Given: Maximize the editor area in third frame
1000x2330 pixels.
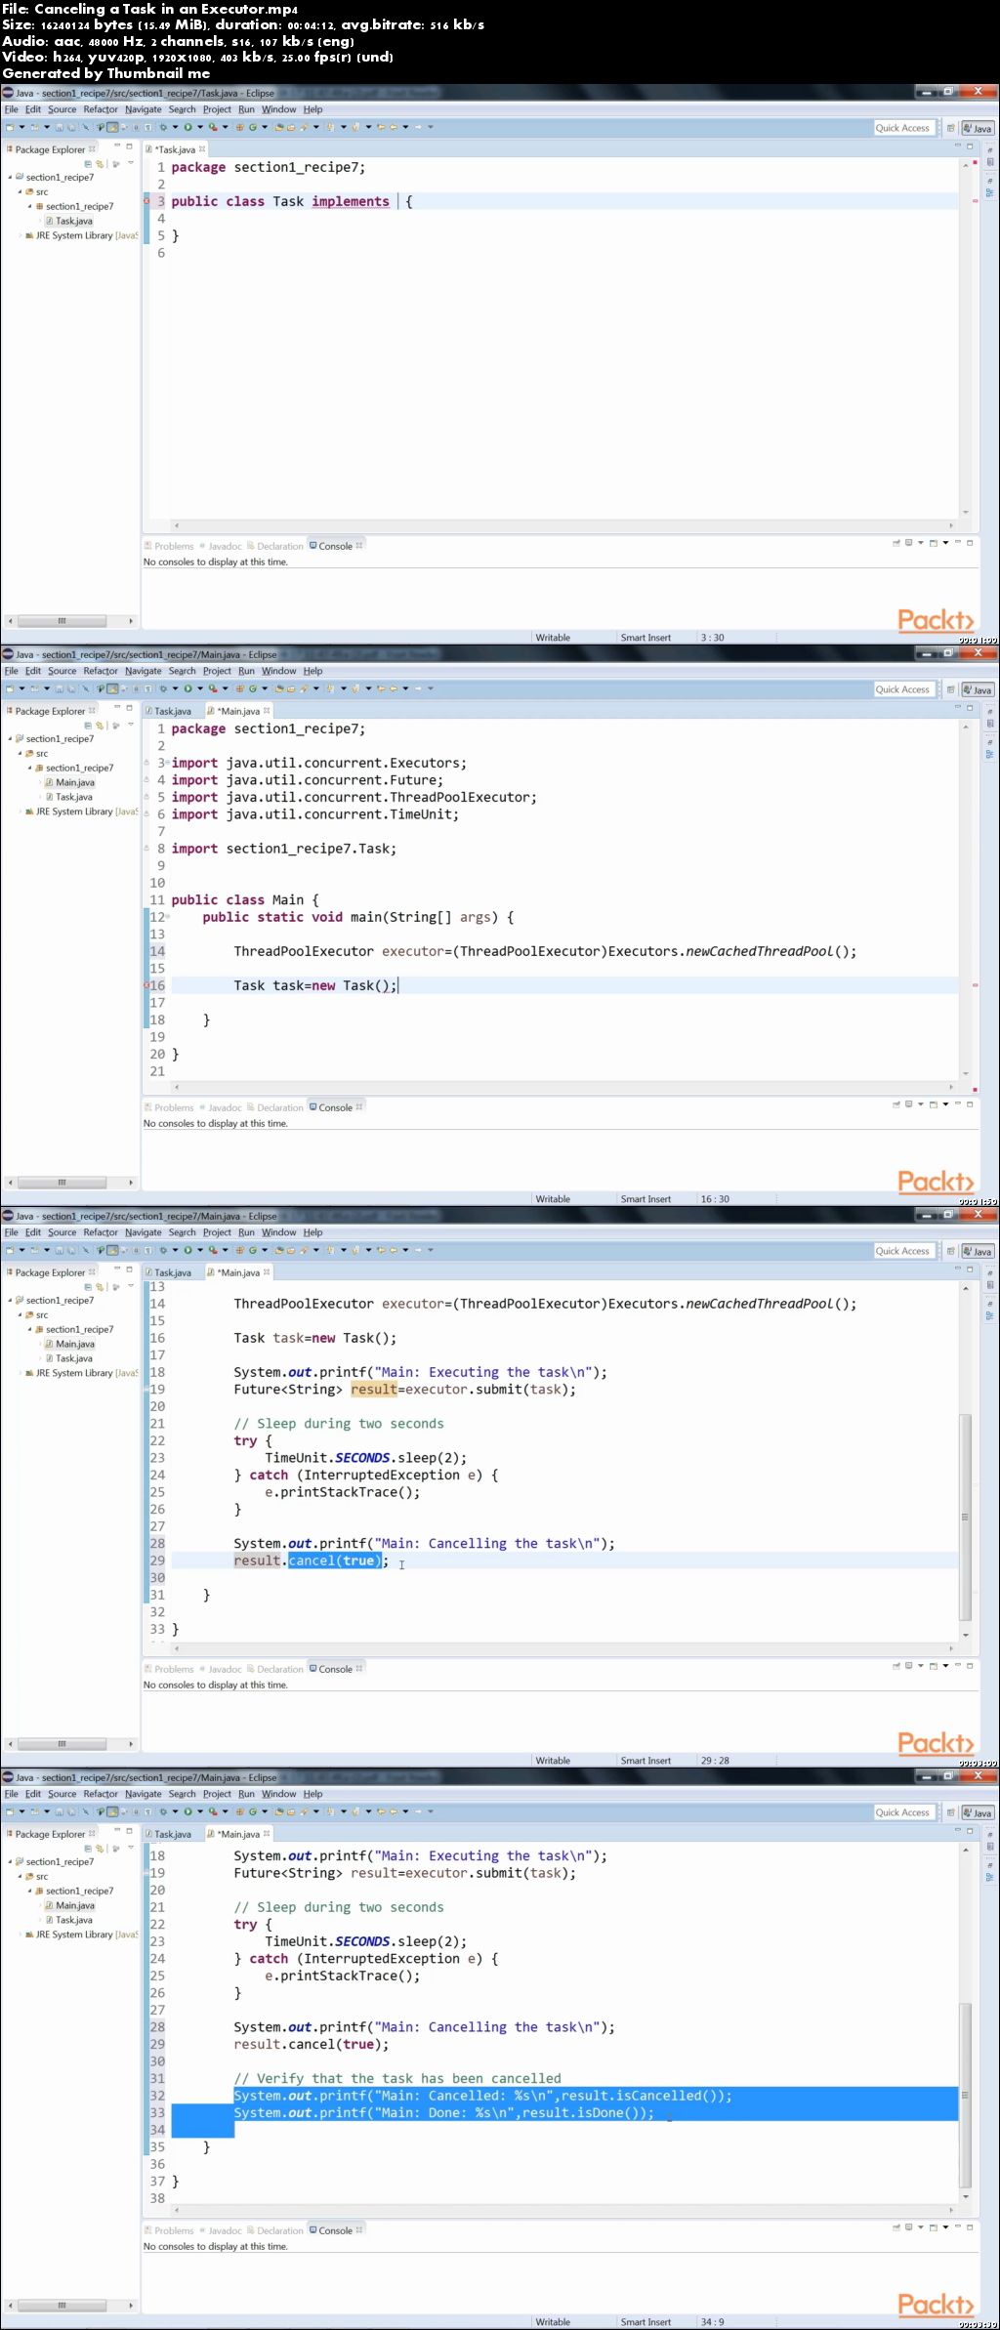Looking at the screenshot, I should (970, 1269).
